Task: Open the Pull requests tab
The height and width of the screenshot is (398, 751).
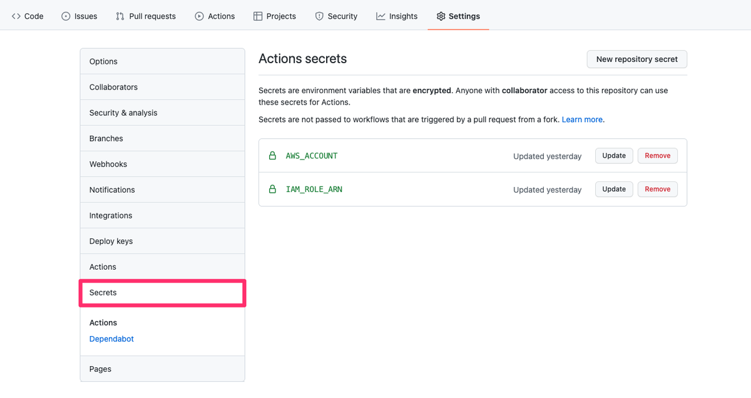Action: pos(145,16)
